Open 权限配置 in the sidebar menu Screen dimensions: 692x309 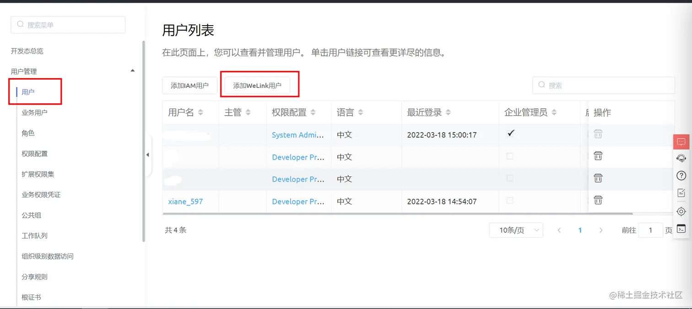(34, 154)
